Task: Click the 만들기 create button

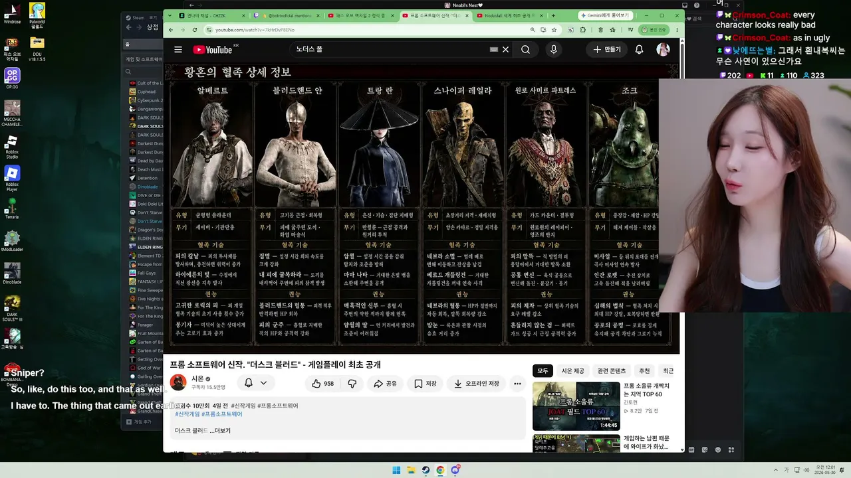Action: pyautogui.click(x=607, y=50)
